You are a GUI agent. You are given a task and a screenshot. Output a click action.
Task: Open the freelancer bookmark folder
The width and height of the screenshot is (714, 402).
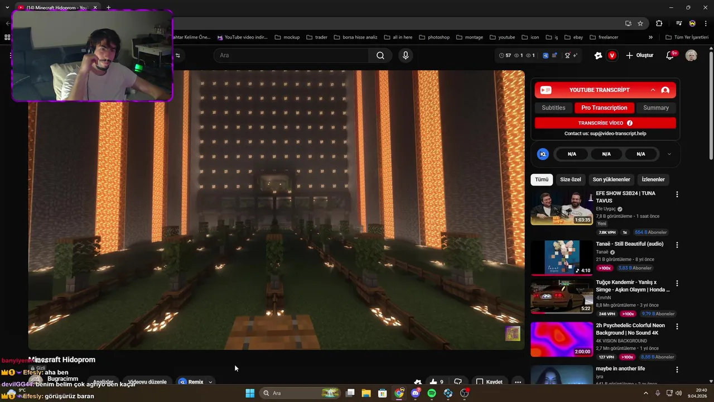coord(604,37)
